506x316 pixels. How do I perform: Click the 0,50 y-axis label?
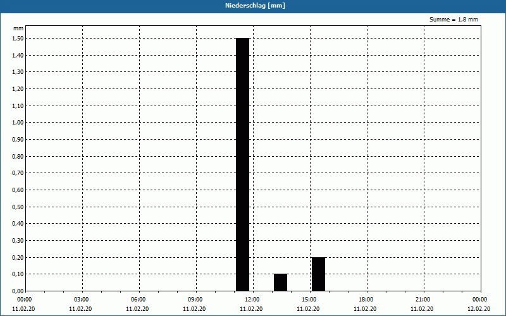click(x=18, y=207)
